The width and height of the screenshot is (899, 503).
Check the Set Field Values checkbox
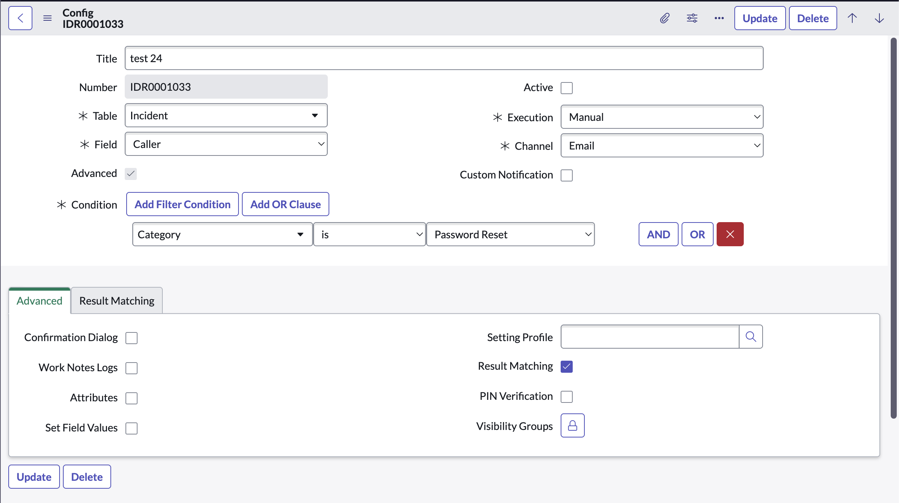(131, 428)
